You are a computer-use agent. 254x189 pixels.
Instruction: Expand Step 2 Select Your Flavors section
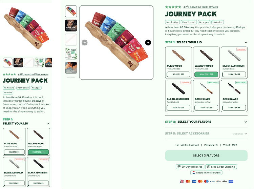(246, 122)
